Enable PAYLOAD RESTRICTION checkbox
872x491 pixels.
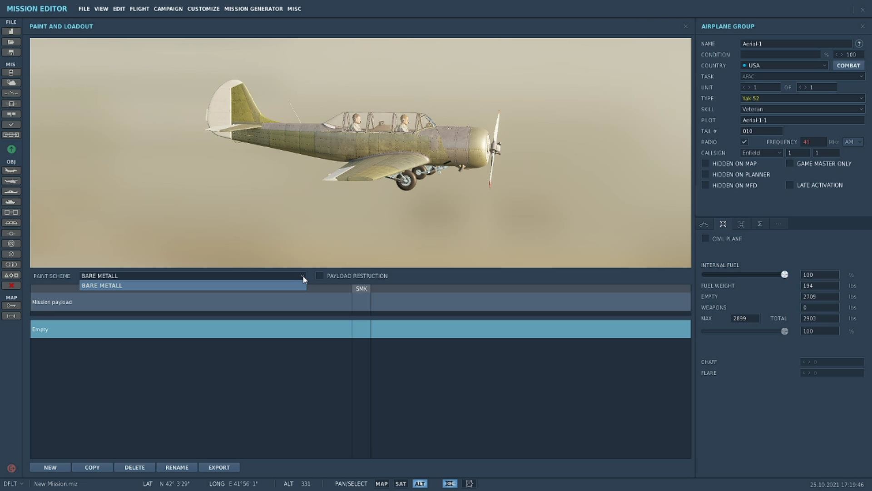(320, 276)
